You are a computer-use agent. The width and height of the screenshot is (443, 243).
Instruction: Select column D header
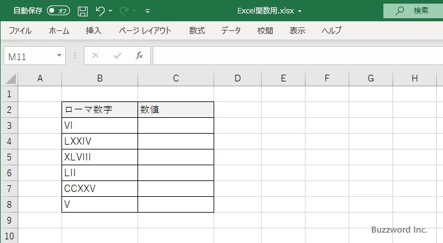click(237, 78)
